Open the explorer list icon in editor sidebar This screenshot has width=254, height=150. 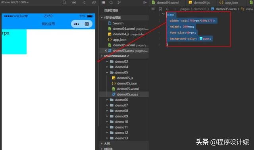tap(103, 2)
